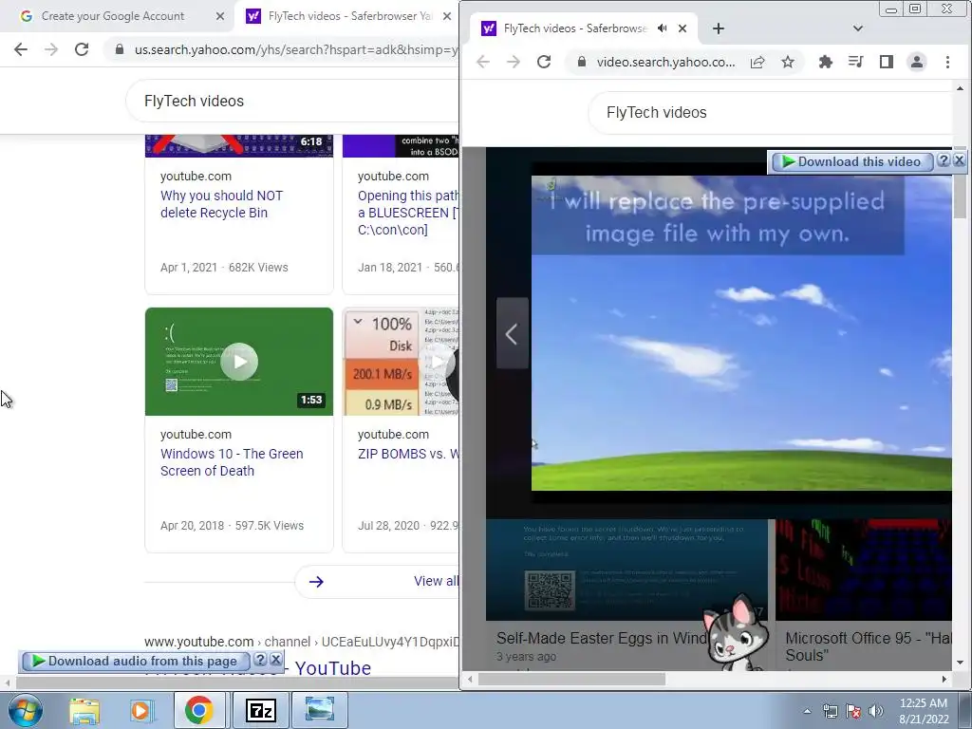Viewport: 972px width, 729px height.
Task: Click the video.search.yahoo address bar
Action: (x=666, y=62)
